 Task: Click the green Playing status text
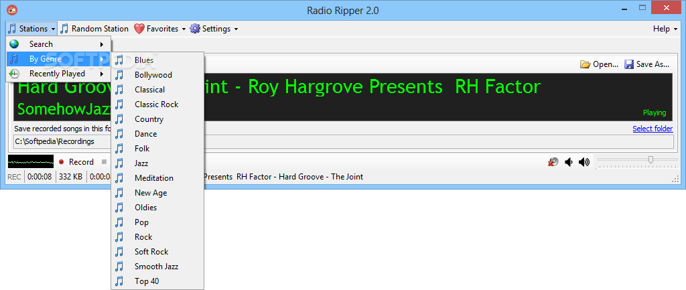pos(654,113)
